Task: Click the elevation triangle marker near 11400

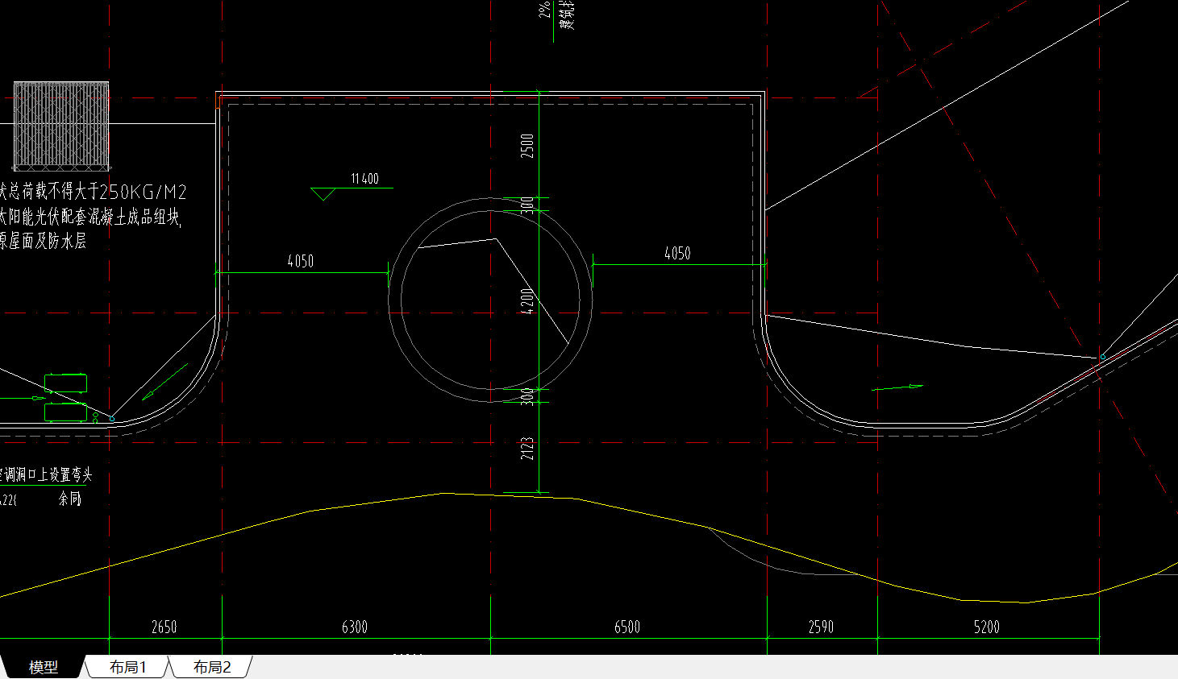Action: tap(323, 194)
